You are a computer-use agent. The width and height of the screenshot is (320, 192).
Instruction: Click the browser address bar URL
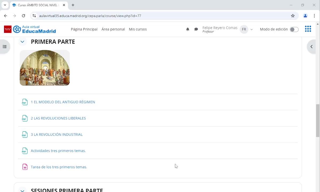click(90, 16)
